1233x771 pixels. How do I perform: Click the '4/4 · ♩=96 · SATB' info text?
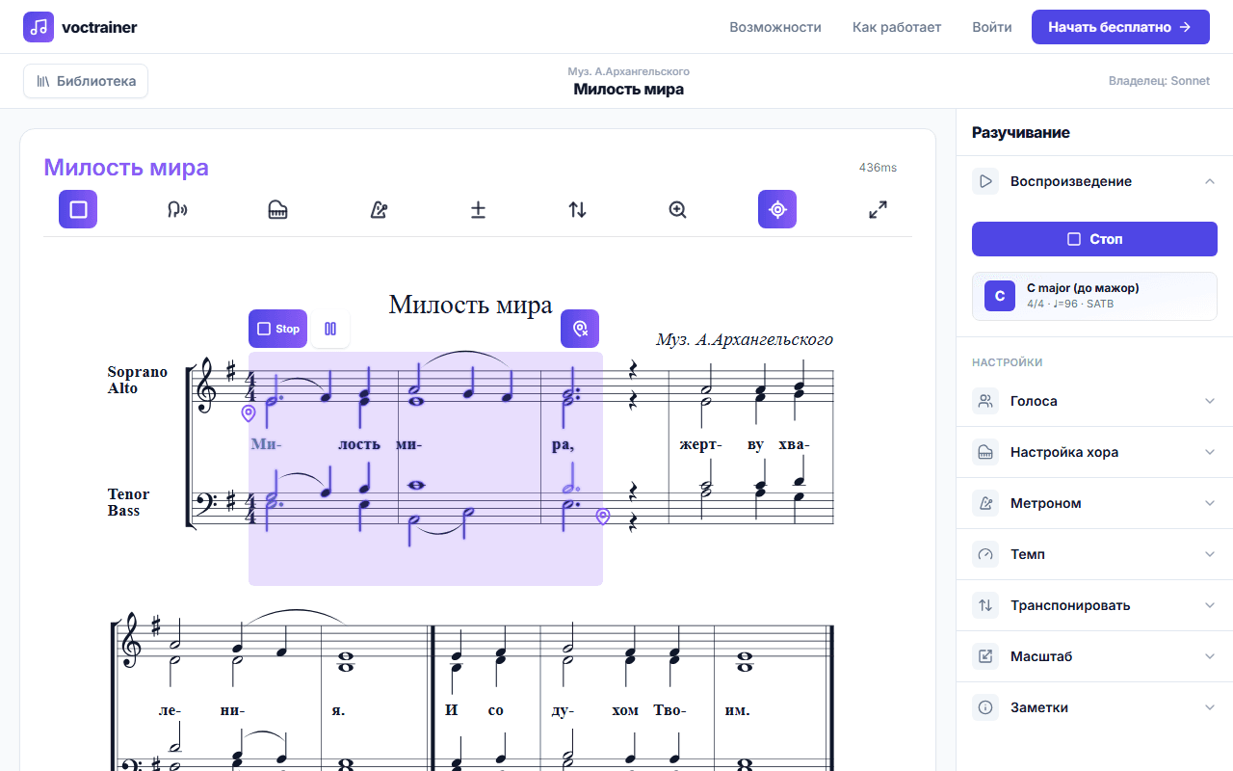click(x=1071, y=305)
